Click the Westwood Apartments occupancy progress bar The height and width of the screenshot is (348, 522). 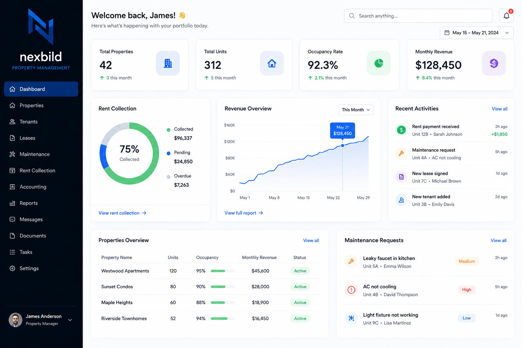coord(223,271)
